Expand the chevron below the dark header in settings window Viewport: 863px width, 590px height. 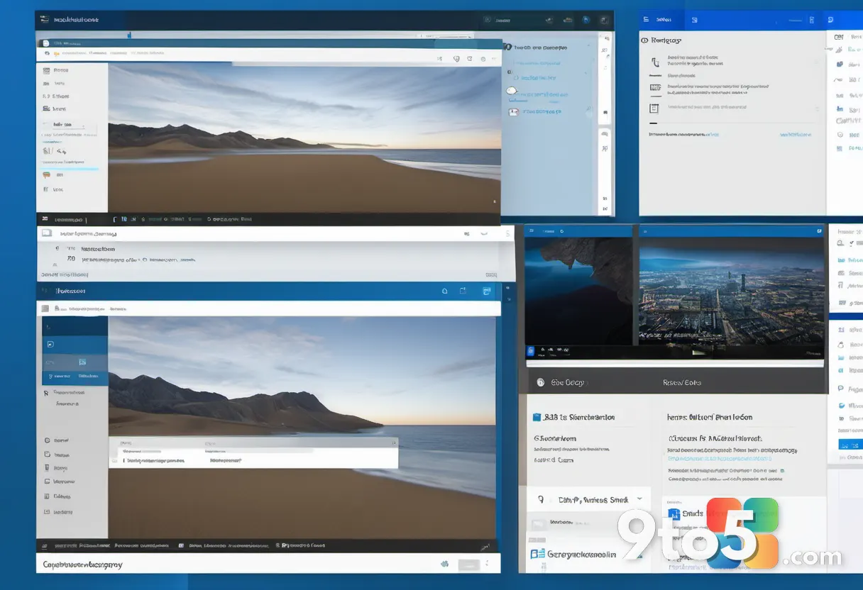639,499
